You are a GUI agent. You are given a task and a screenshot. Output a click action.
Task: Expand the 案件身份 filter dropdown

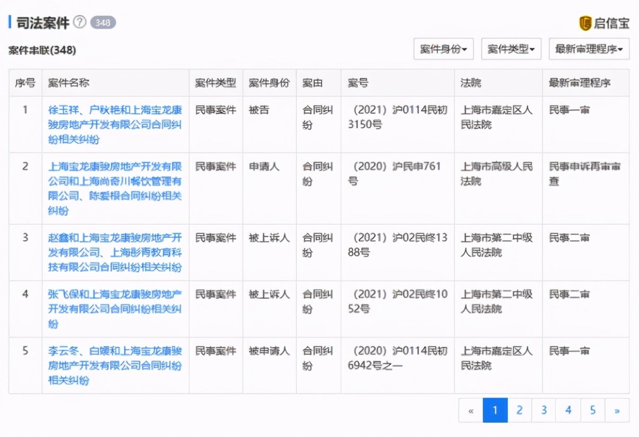(444, 49)
